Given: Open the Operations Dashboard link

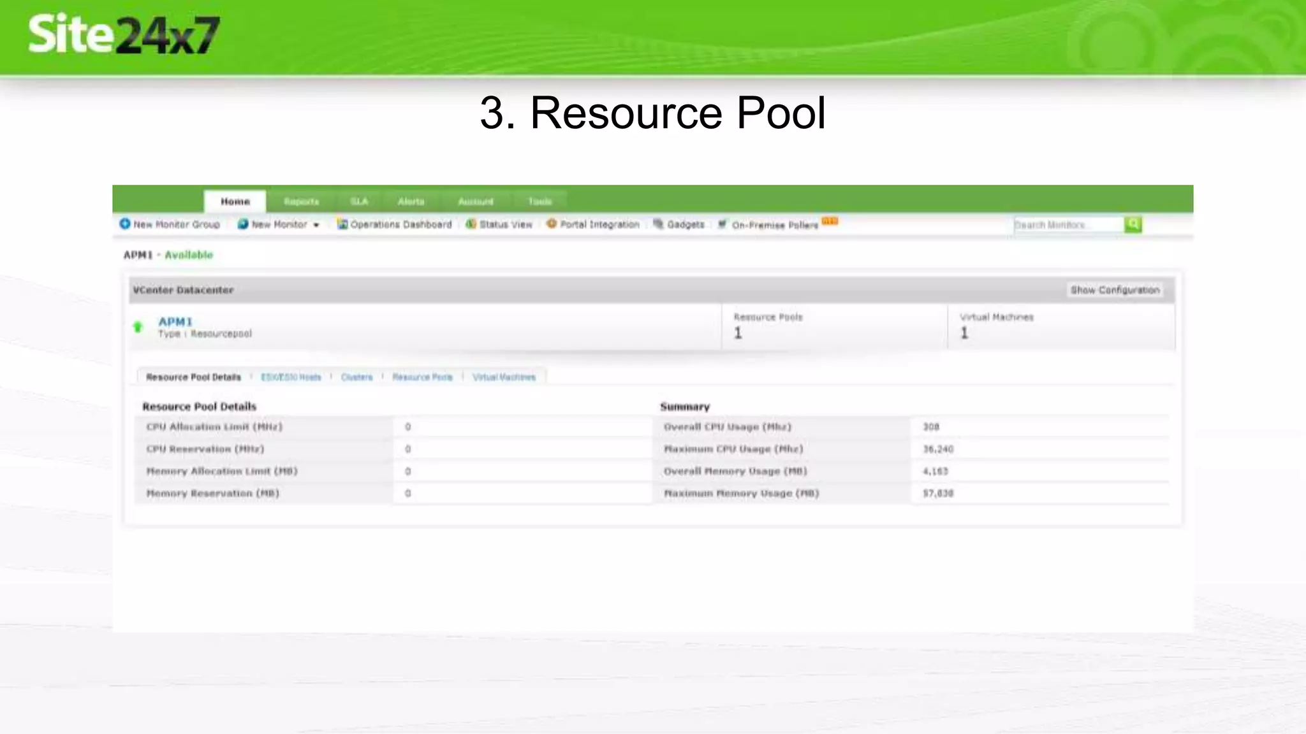Looking at the screenshot, I should pyautogui.click(x=401, y=224).
